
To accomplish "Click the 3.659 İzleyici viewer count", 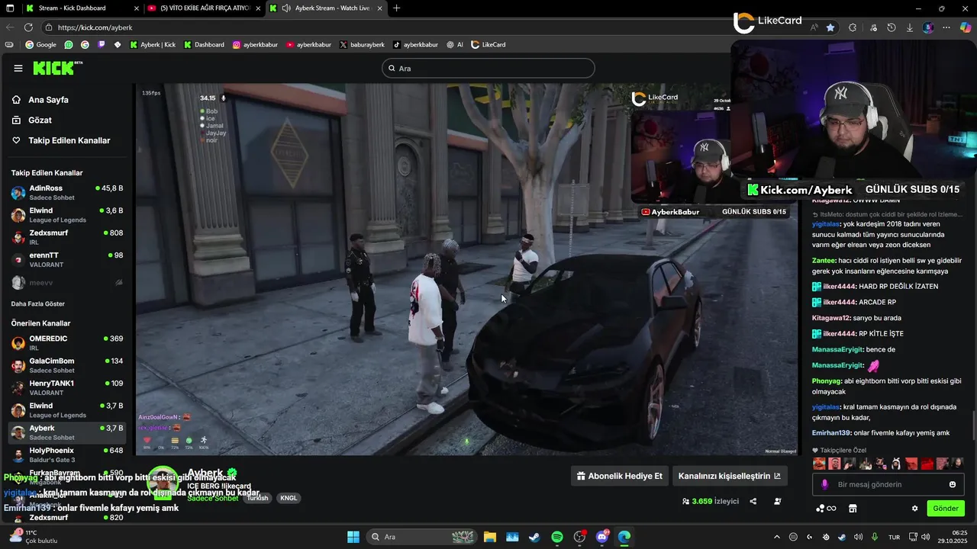I will coord(711,501).
